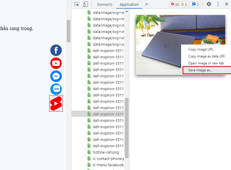Click the blue issues badge
Image resolution: width=231 pixels, height=170 pixels.
[x=195, y=4]
